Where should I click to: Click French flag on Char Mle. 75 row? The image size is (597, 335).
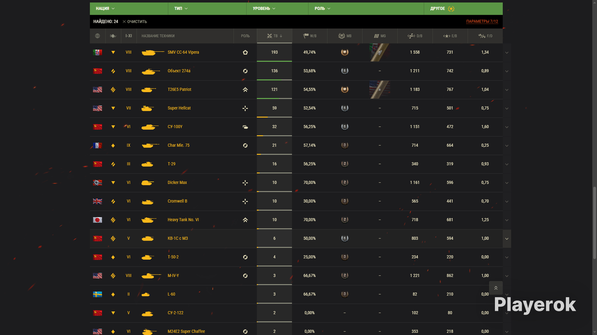click(97, 145)
